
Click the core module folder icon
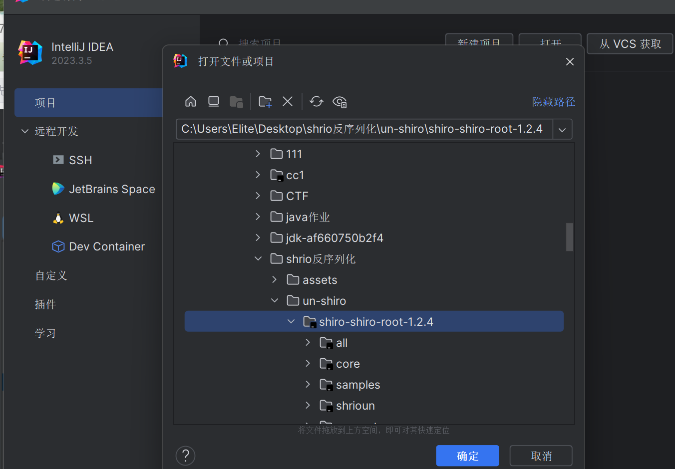(326, 363)
